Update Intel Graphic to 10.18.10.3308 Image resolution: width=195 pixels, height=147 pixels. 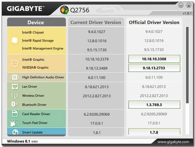[x=154, y=59]
